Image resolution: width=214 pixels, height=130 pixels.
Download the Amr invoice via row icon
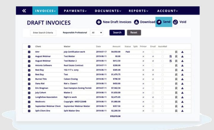point(182,52)
